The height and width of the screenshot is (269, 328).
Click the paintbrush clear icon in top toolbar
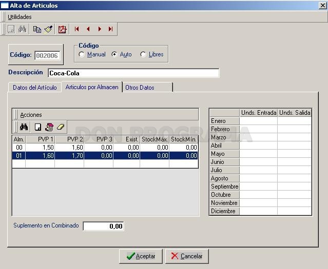point(48,29)
